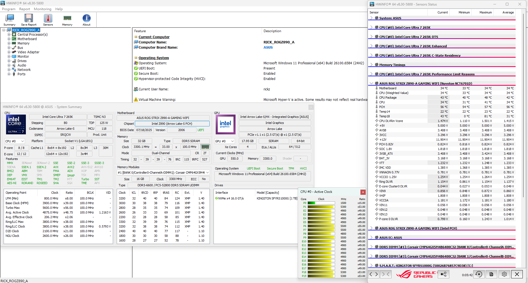This screenshot has height=283, width=528.
Task: Click the share/remote connection icon
Action: point(444,274)
